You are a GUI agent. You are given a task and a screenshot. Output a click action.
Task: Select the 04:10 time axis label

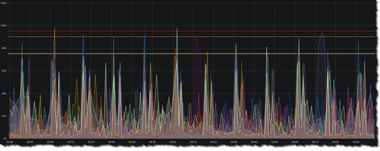[x=193, y=142]
